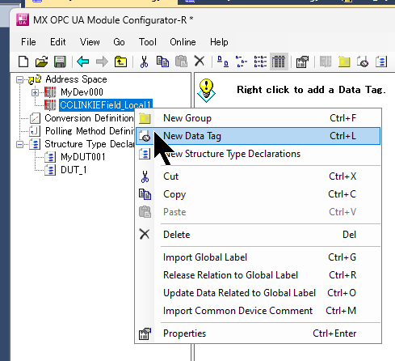Click the lightbulb hint icon
This screenshot has height=361, width=395.
206,91
